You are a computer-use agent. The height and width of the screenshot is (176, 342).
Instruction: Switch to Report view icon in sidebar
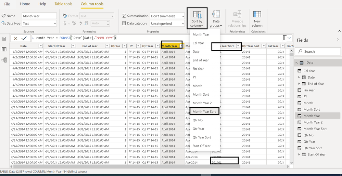point(4,39)
